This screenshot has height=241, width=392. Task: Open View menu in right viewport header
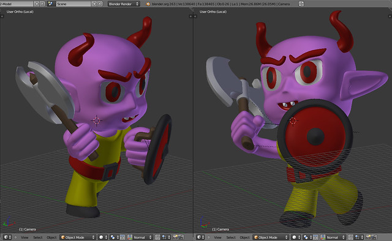(x=218, y=237)
